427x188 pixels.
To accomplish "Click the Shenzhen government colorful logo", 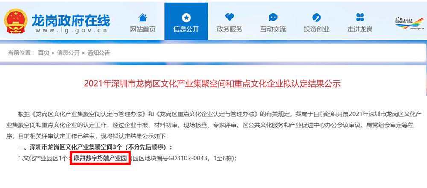I will click(x=410, y=23).
